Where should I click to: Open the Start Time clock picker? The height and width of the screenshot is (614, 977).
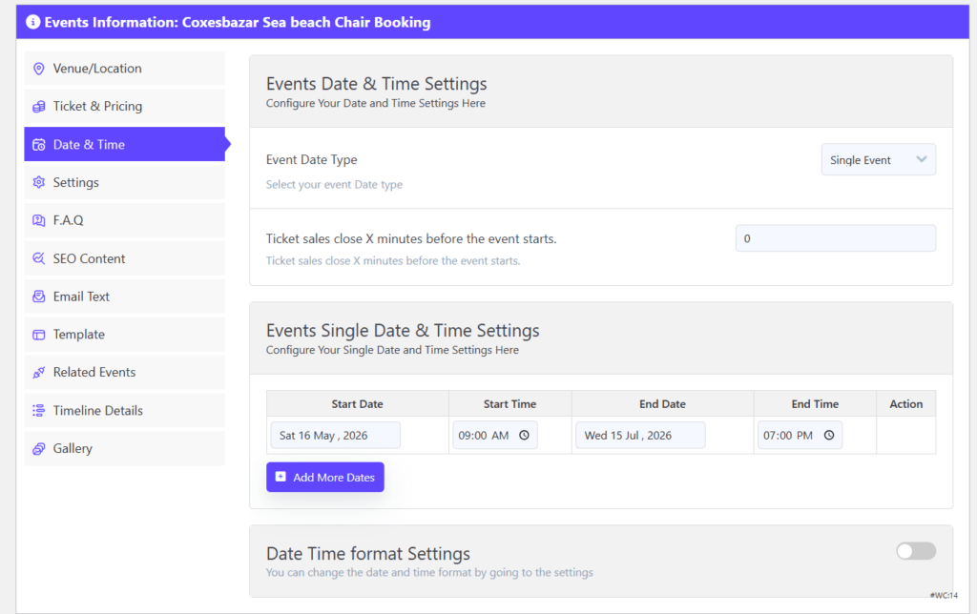pos(524,435)
